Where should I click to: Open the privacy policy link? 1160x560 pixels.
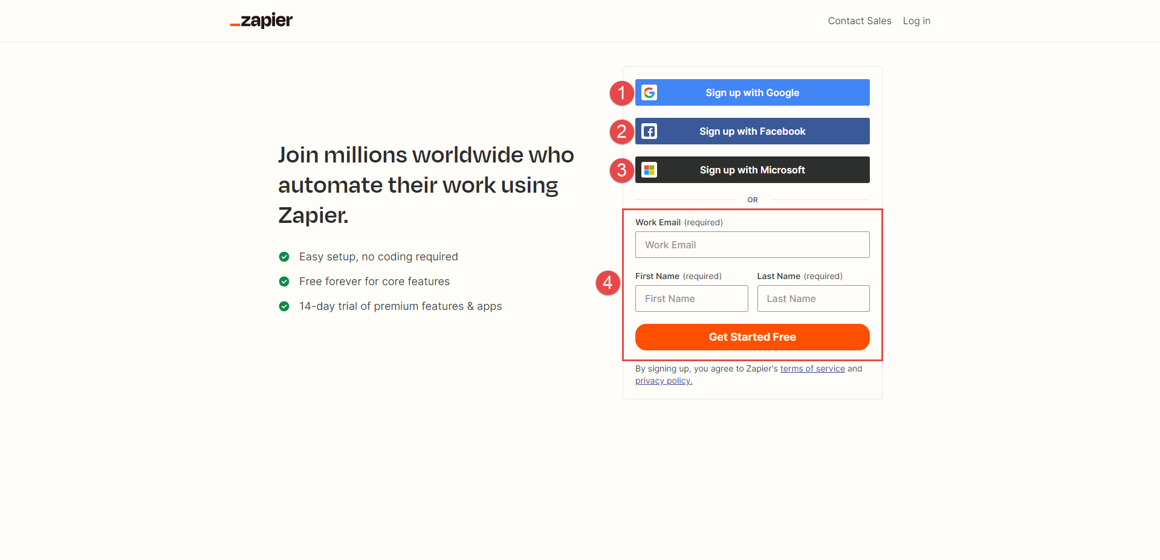[x=664, y=381]
